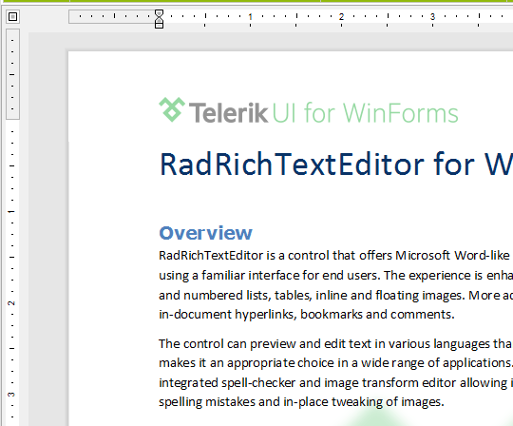Click the vertical ruler at mark 1
Screen dimensions: 513x426
(11, 211)
